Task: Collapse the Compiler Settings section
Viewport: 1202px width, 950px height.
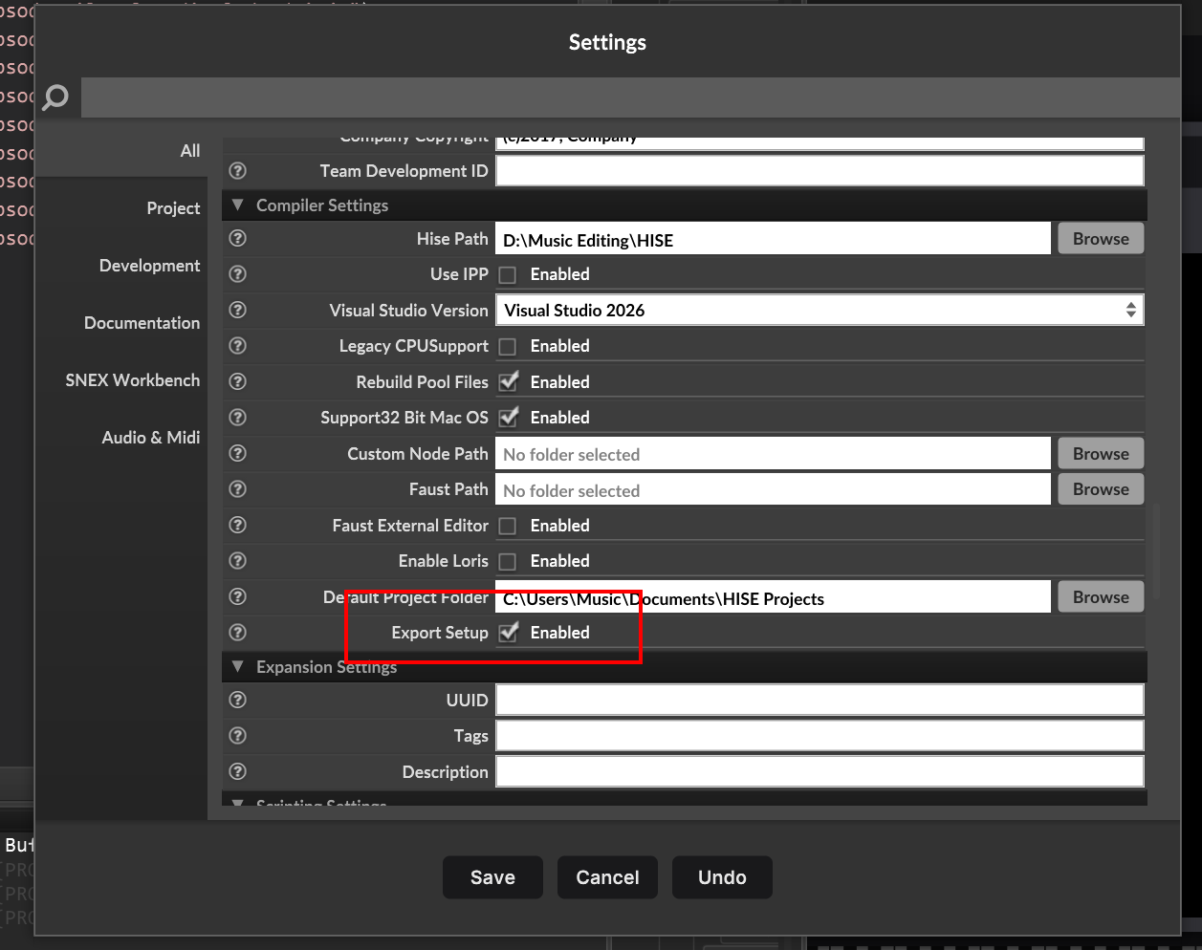Action: click(x=238, y=205)
